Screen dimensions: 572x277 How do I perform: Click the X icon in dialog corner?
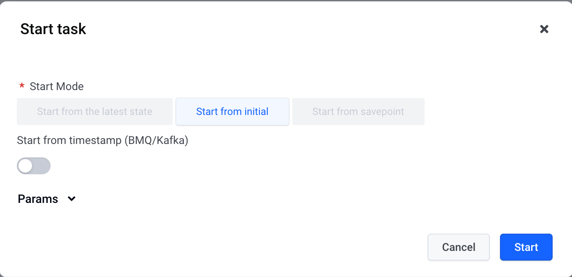(544, 29)
